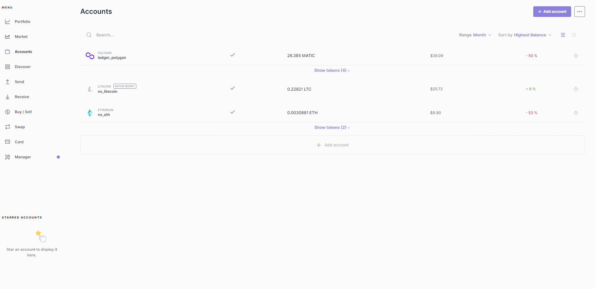Click the 26.385 MATIC balance

[x=301, y=56]
